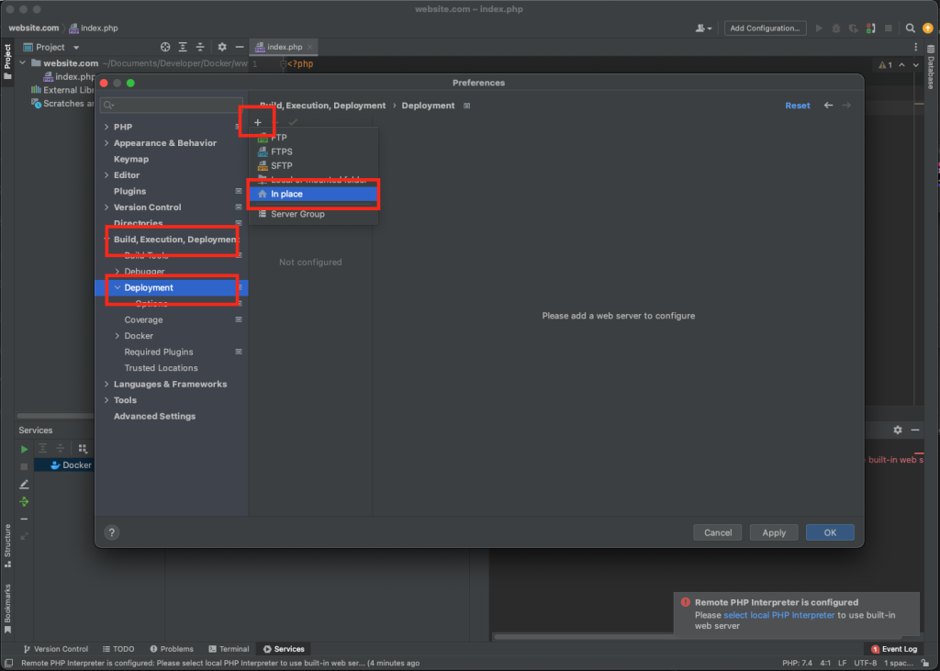940x671 pixels.
Task: Close the index.php editor tab
Action: coord(310,47)
